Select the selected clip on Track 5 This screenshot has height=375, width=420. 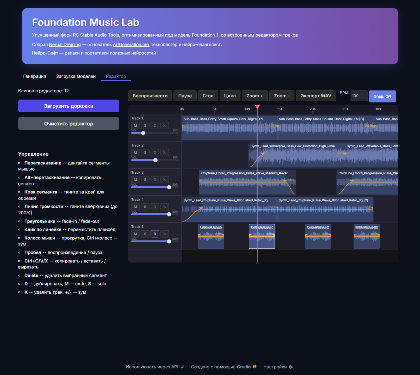(x=262, y=236)
